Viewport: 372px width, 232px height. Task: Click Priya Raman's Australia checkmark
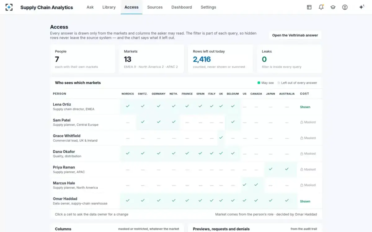tap(287, 169)
